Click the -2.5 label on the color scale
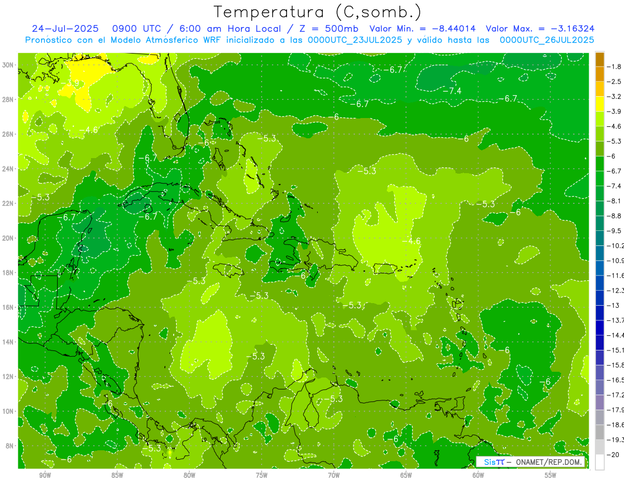Viewport: 624px width, 482px height. [614, 82]
